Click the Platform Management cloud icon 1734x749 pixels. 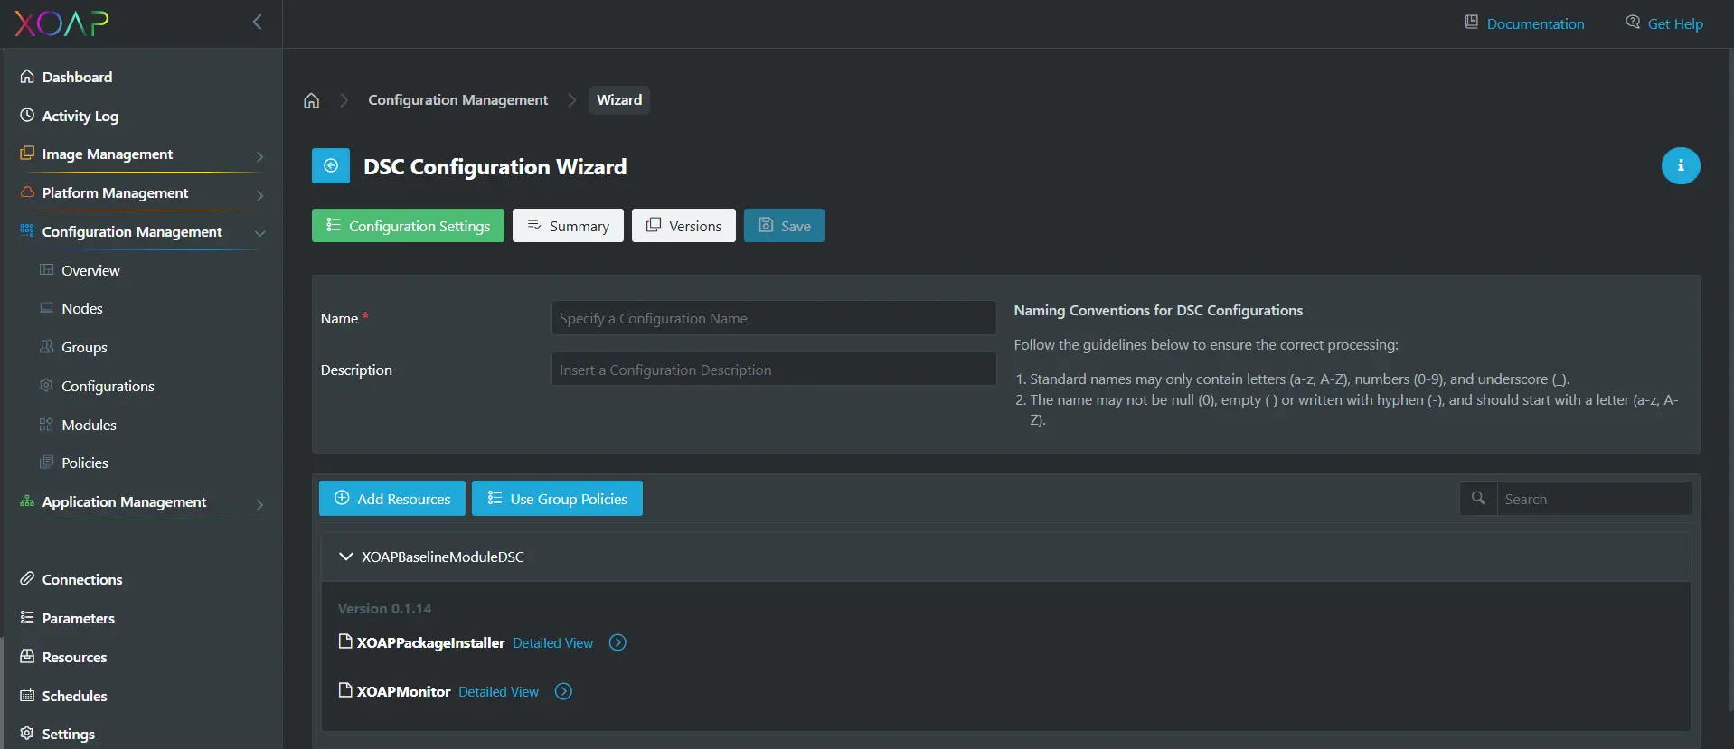click(27, 192)
